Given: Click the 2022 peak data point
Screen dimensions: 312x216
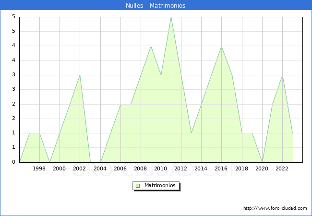Looking at the screenshot, I should tap(282, 75).
